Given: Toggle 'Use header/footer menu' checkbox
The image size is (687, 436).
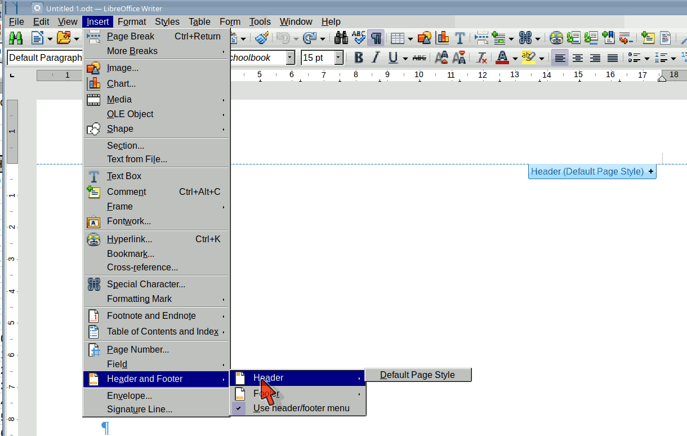Looking at the screenshot, I should click(x=301, y=408).
